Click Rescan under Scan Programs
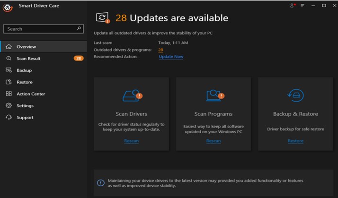The image size is (338, 198). click(x=213, y=141)
